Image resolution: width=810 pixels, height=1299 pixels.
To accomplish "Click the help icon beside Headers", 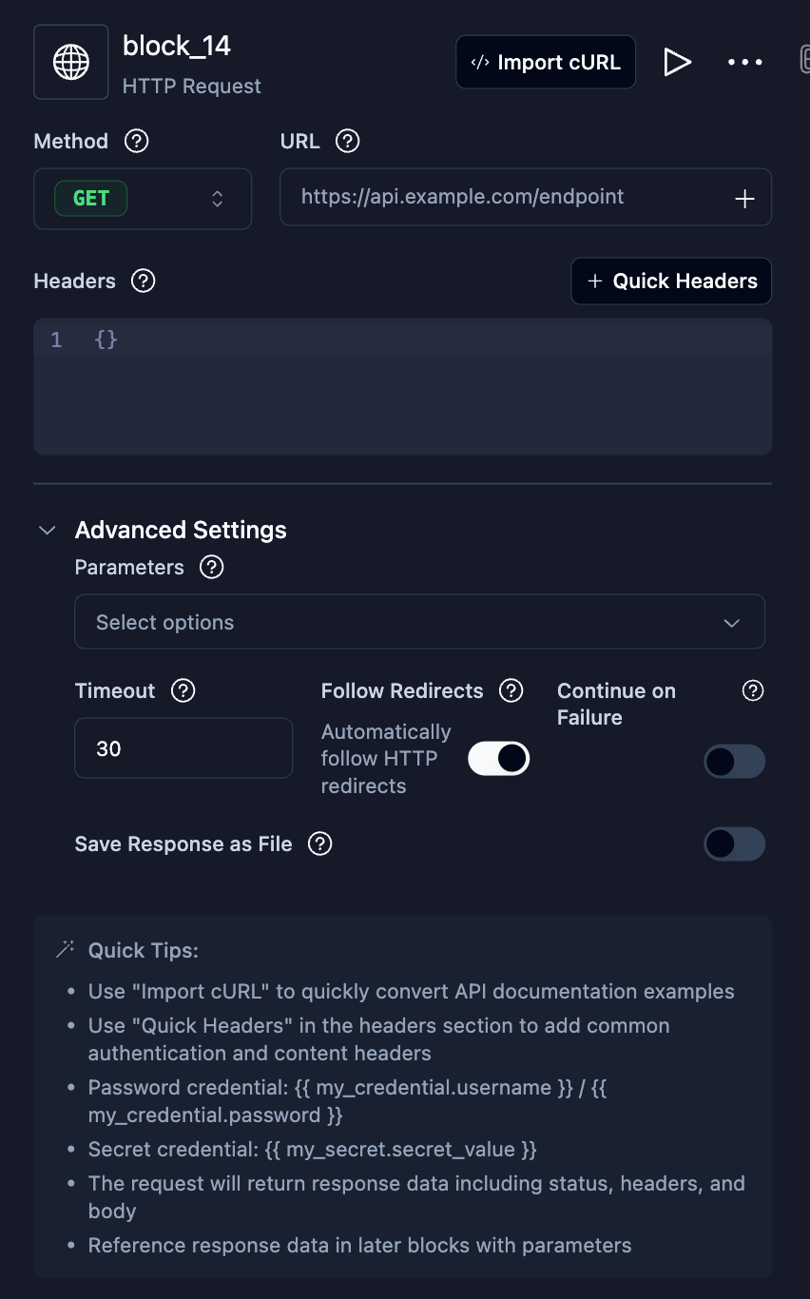I will (143, 281).
